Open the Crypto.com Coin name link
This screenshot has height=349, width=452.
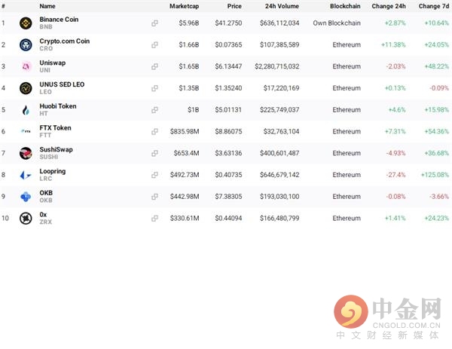coord(65,41)
